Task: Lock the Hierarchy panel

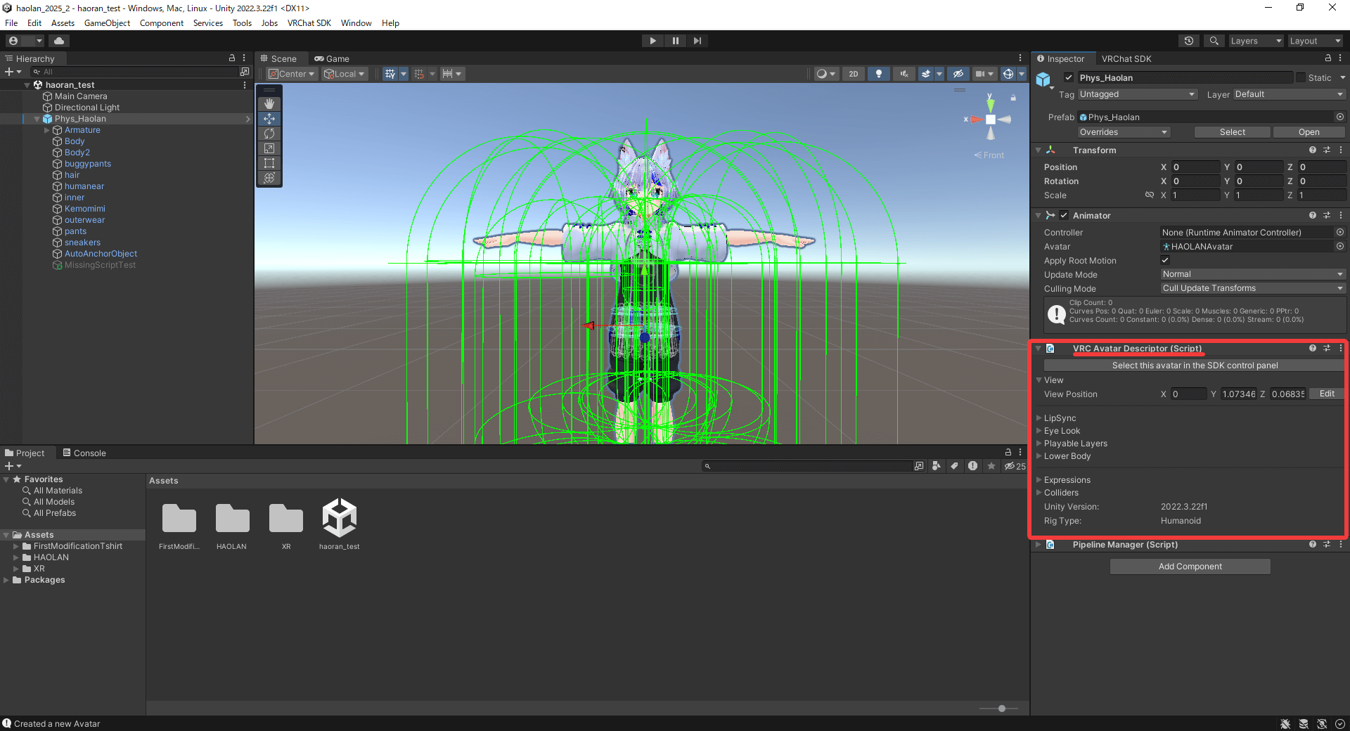Action: pyautogui.click(x=232, y=58)
